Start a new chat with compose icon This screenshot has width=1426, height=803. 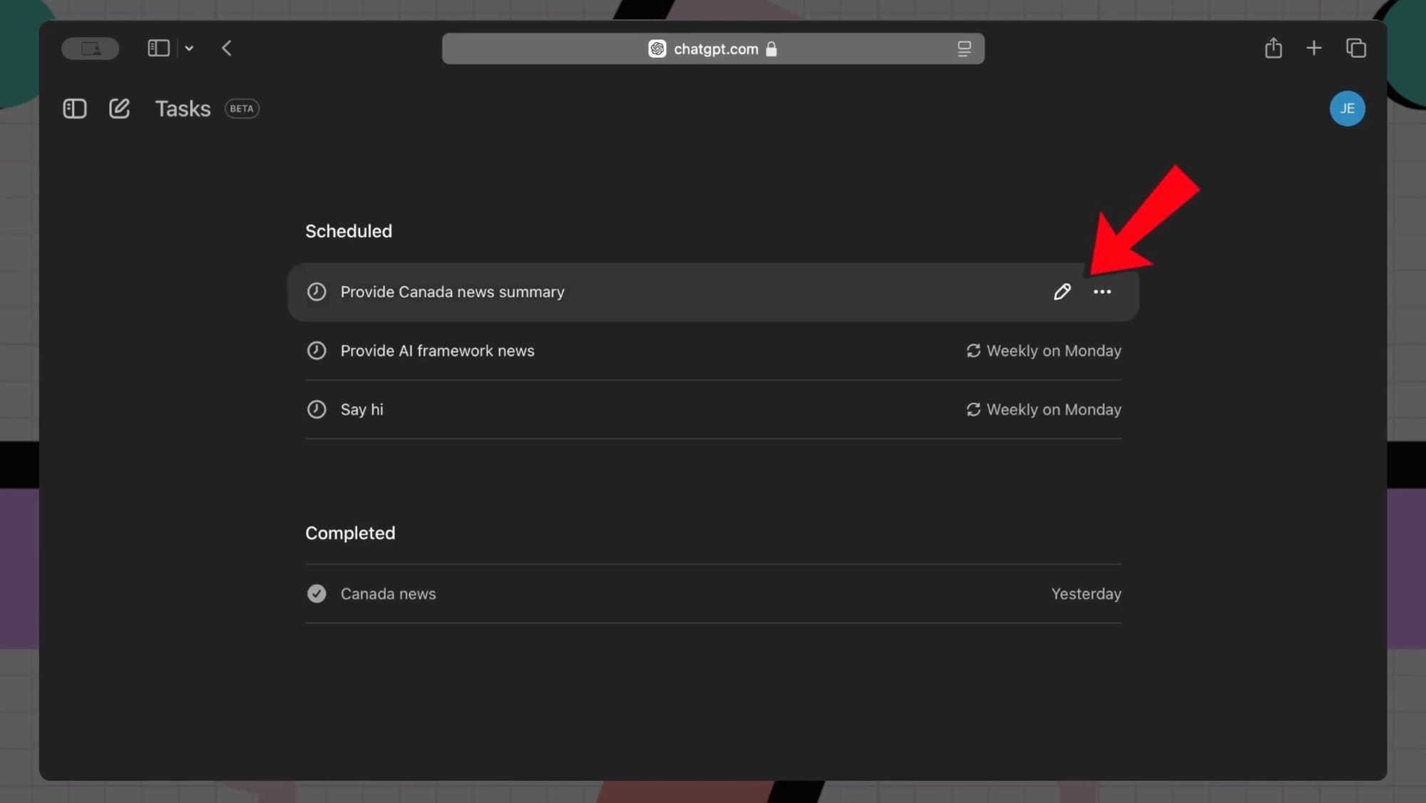tap(119, 108)
